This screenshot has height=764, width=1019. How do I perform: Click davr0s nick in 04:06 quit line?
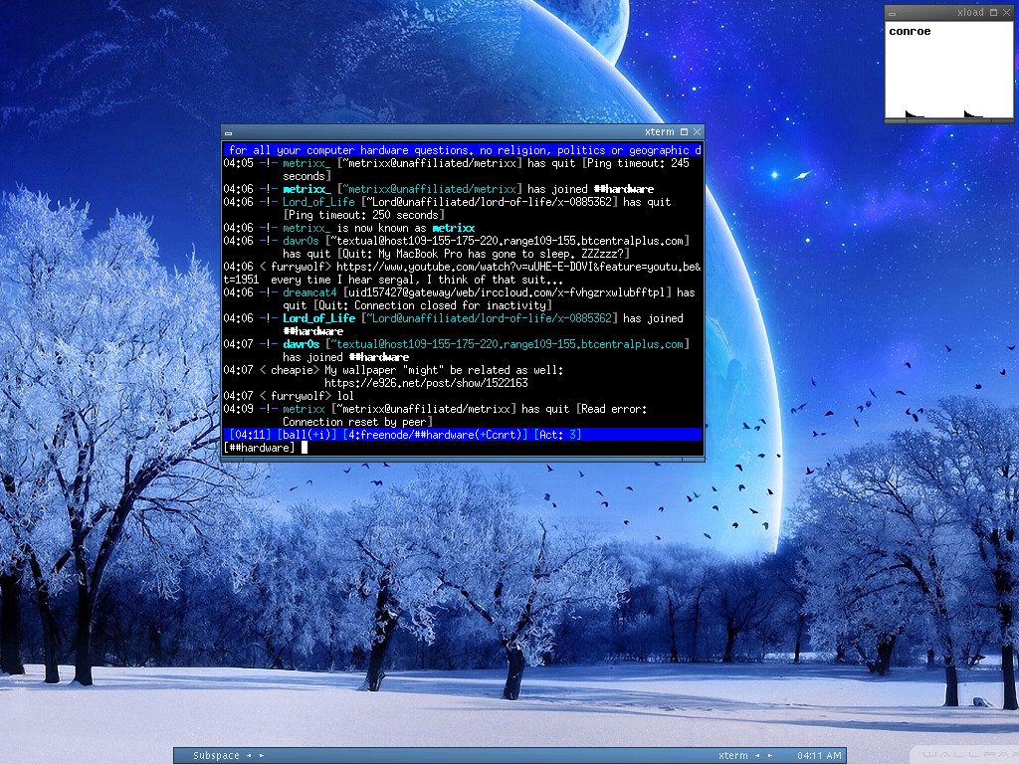tap(301, 241)
